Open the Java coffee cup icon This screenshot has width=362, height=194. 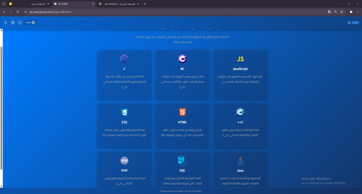(x=240, y=160)
